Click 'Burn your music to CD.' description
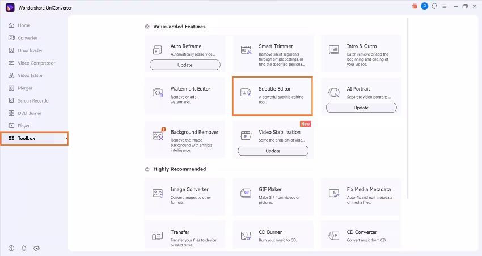482x256 pixels. [x=278, y=240]
